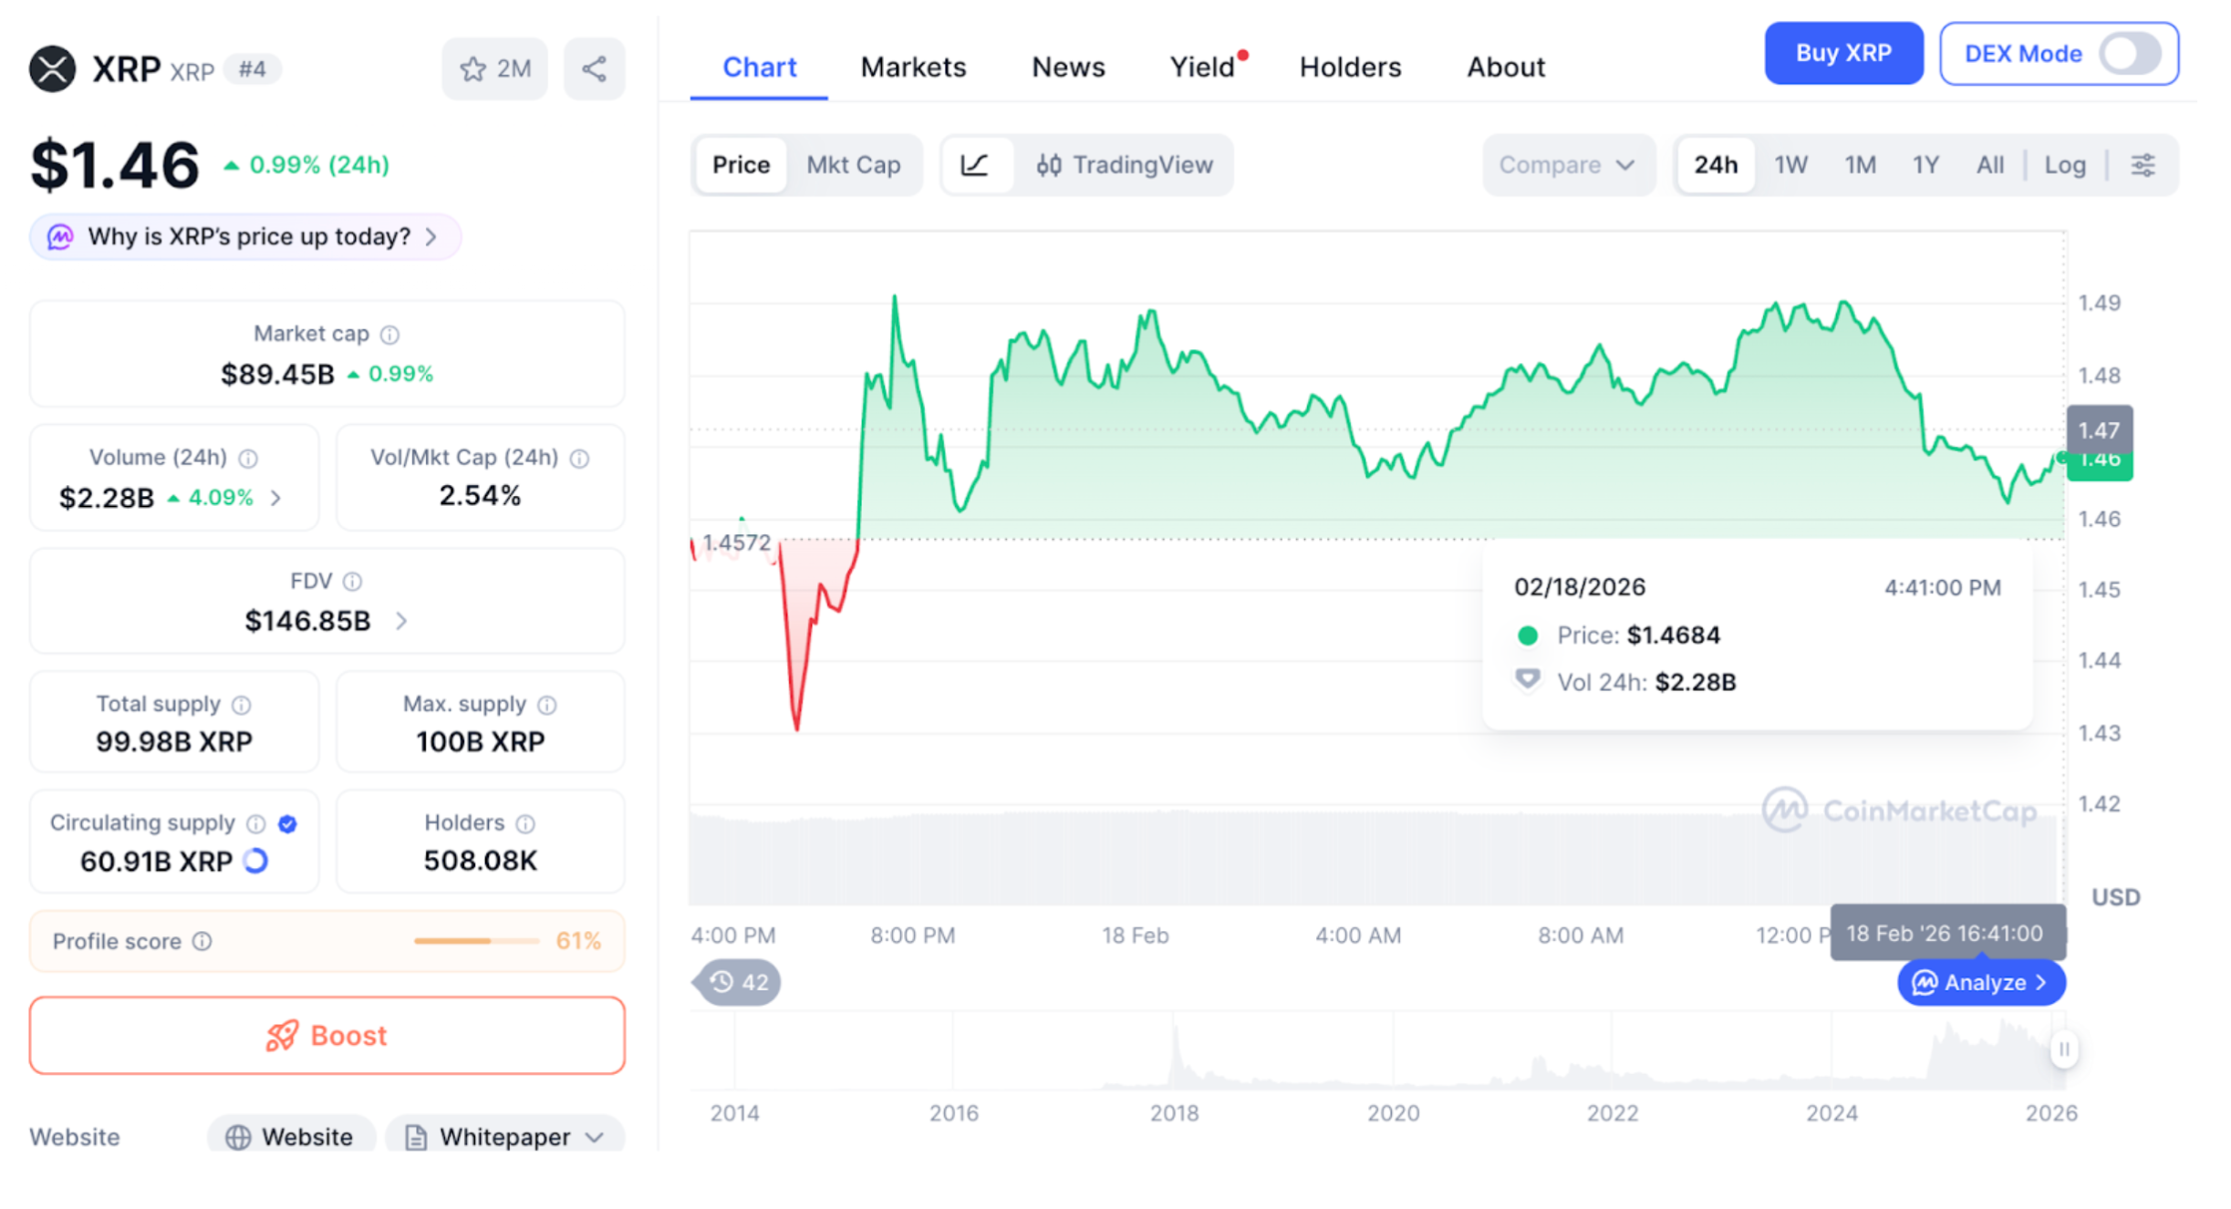Expand the Whitepaper dropdown

click(x=504, y=1136)
